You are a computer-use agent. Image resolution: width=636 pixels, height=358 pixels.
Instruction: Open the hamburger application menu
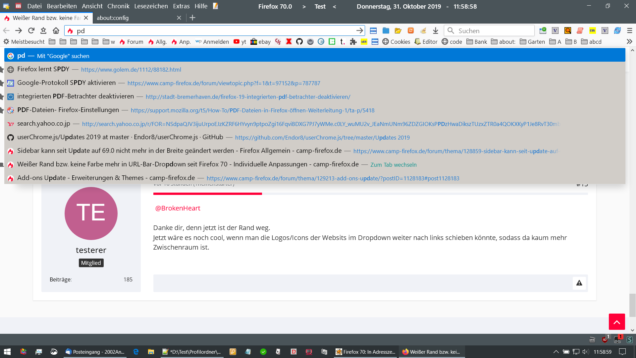click(629, 30)
